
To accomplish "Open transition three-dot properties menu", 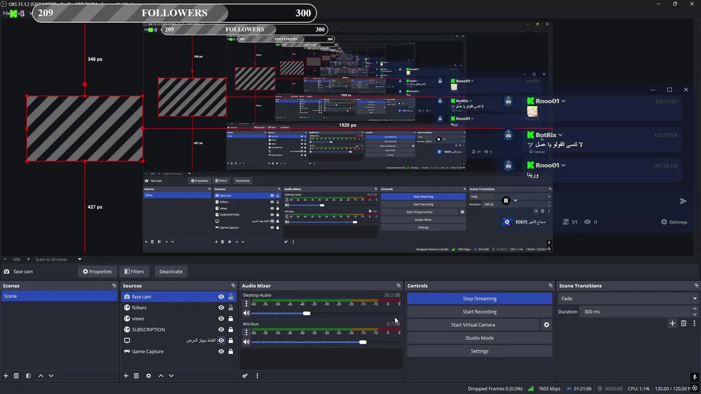I will (x=694, y=323).
